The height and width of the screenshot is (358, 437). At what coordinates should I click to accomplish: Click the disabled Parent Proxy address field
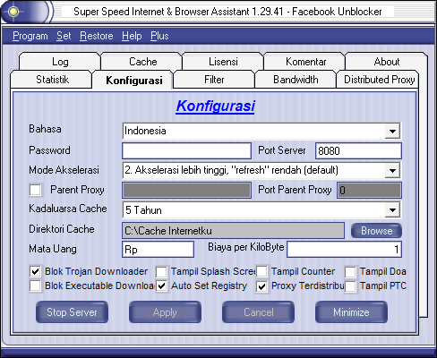click(186, 190)
